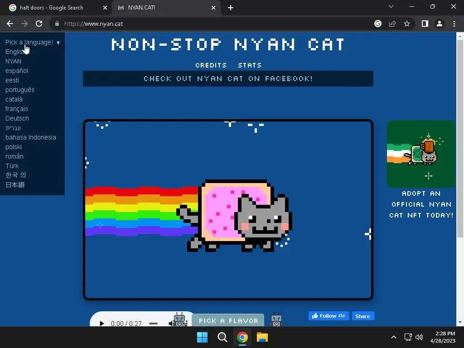The image size is (464, 348).
Task: Click Adopt an official Nyan Cat NFT link
Action: [x=421, y=204]
